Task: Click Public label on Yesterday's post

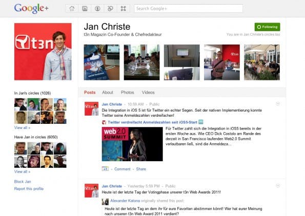Action: pos(170,186)
